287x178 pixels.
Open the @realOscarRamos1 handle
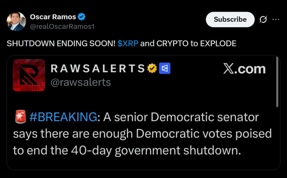[x=62, y=27]
